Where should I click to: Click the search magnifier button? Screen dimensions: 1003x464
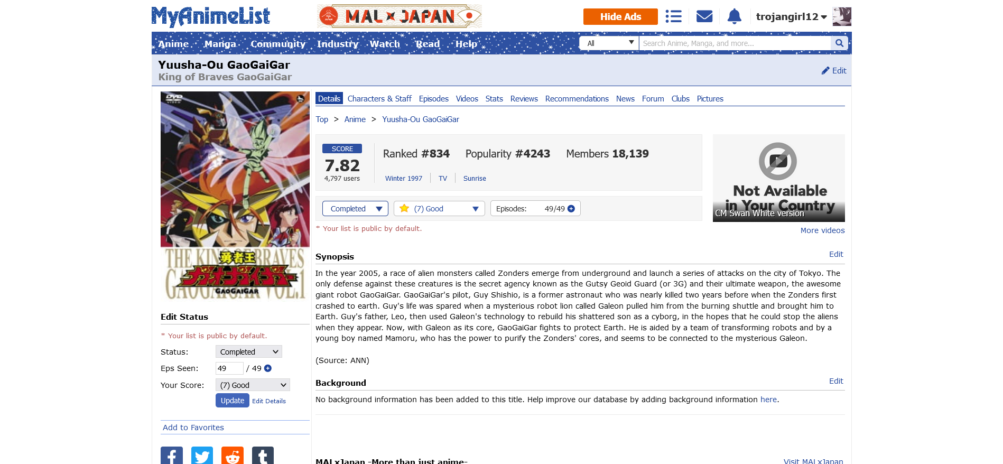pos(839,43)
